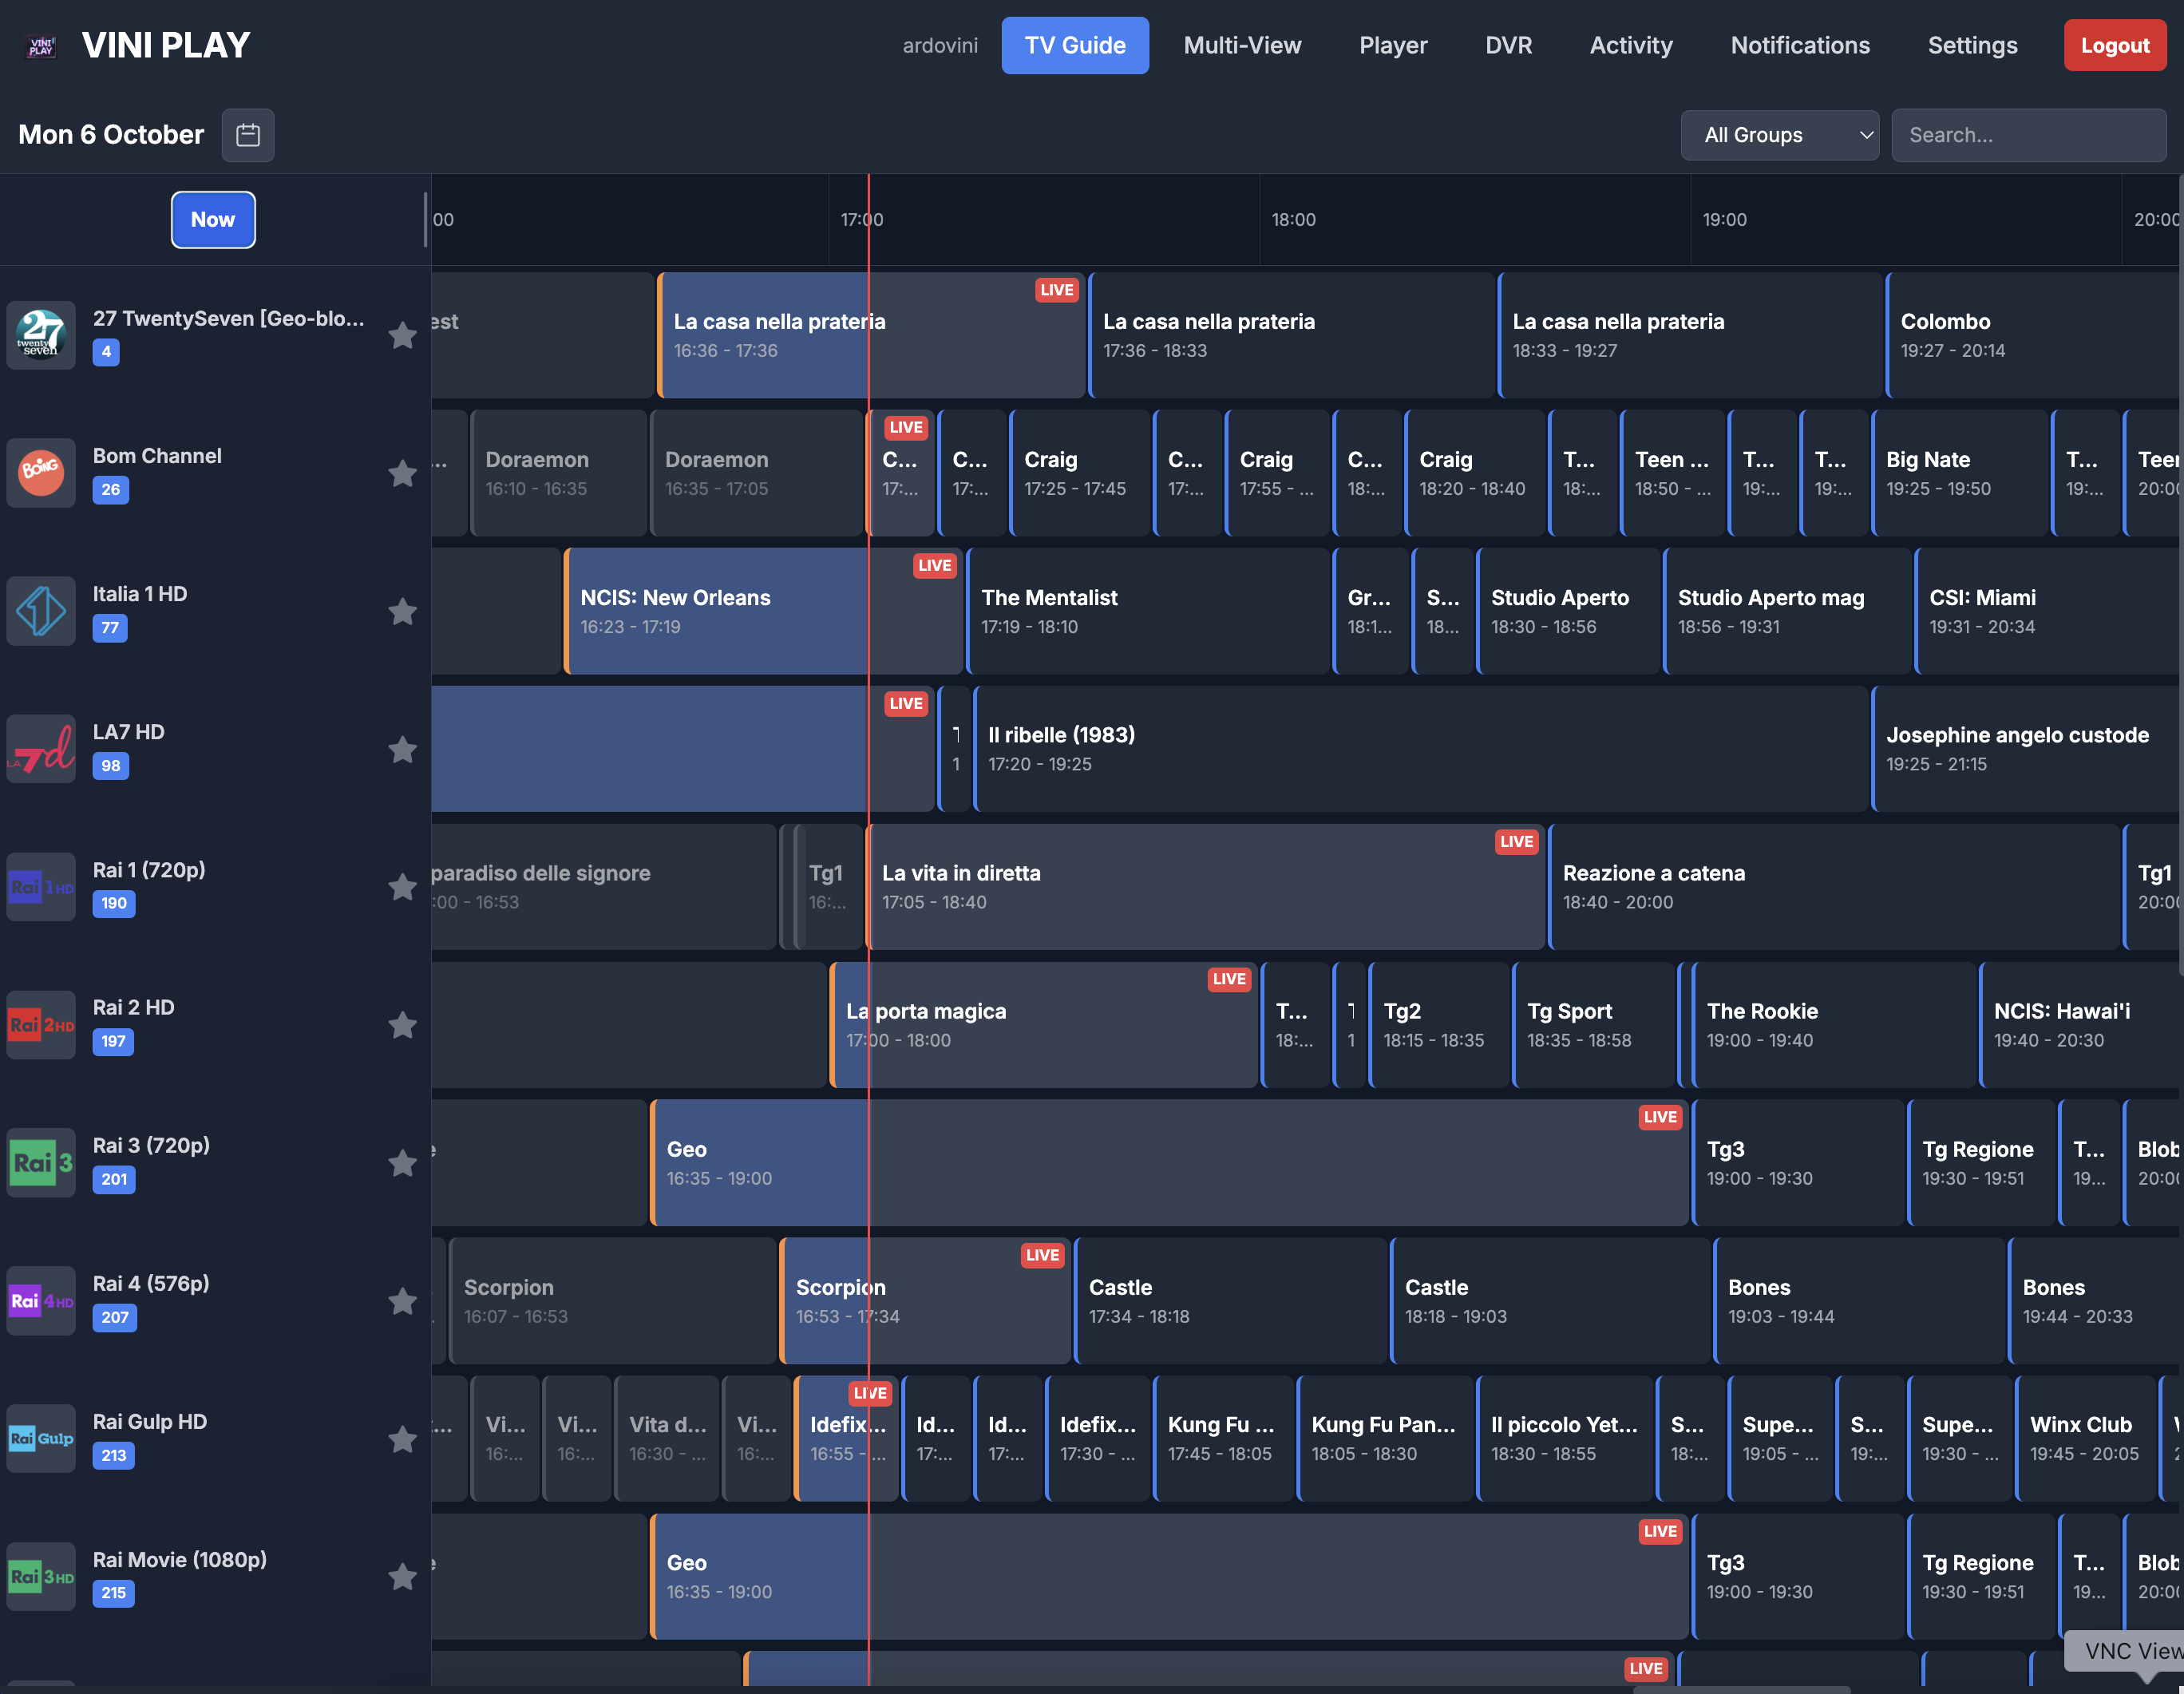Click the Rai Gulp HD channel logo
The height and width of the screenshot is (1694, 2184).
(41, 1438)
